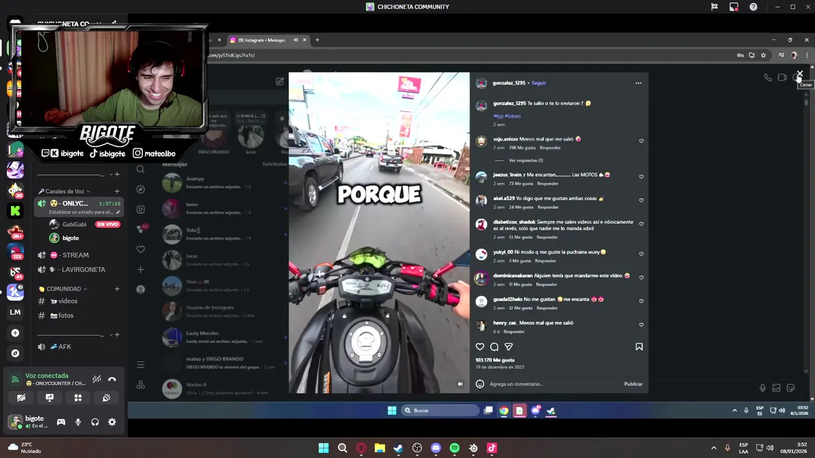This screenshot has width=815, height=458.
Task: Toggle Discord noise suppression icon
Action: click(x=97, y=379)
